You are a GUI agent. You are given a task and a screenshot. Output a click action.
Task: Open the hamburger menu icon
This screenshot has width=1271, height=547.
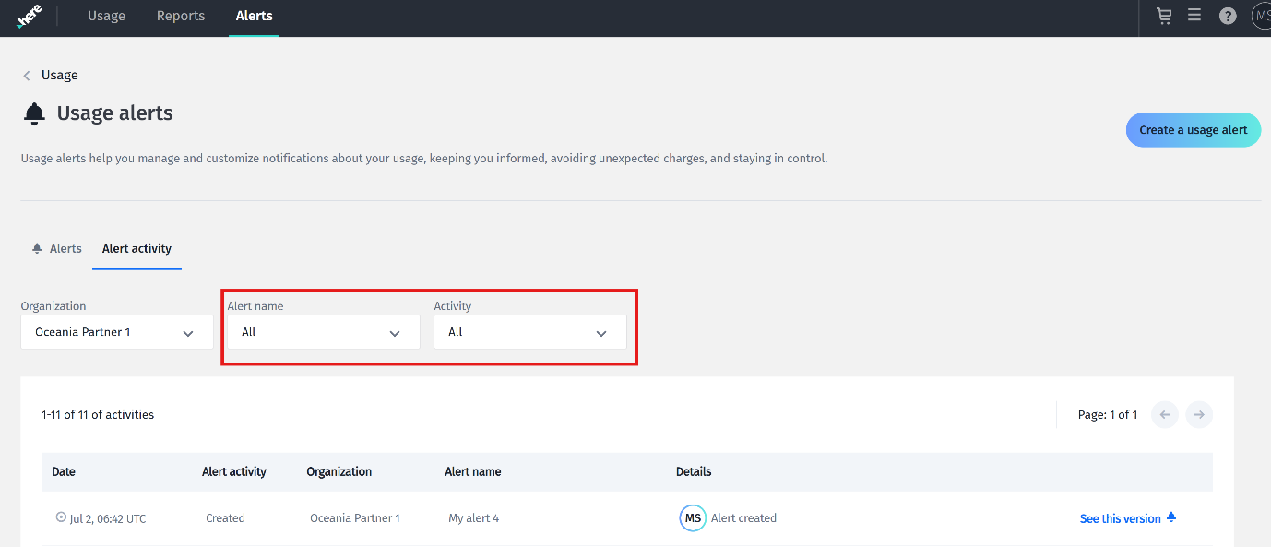(x=1194, y=16)
